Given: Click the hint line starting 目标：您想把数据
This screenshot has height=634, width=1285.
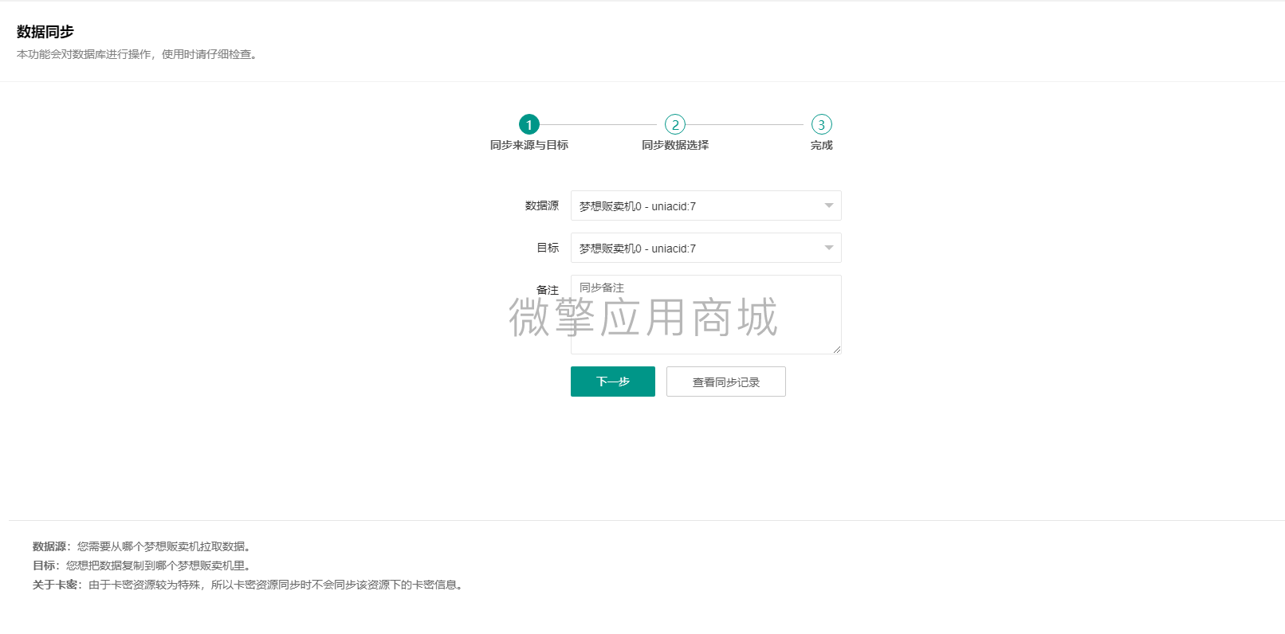Looking at the screenshot, I should click(143, 566).
